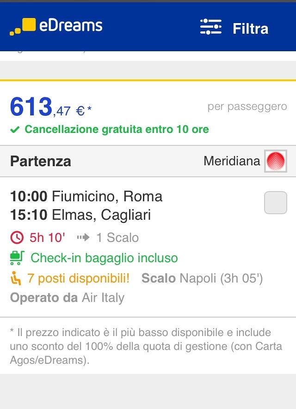Click the eDreams logo
Viewport: 296px width, 409px height.
(56, 26)
